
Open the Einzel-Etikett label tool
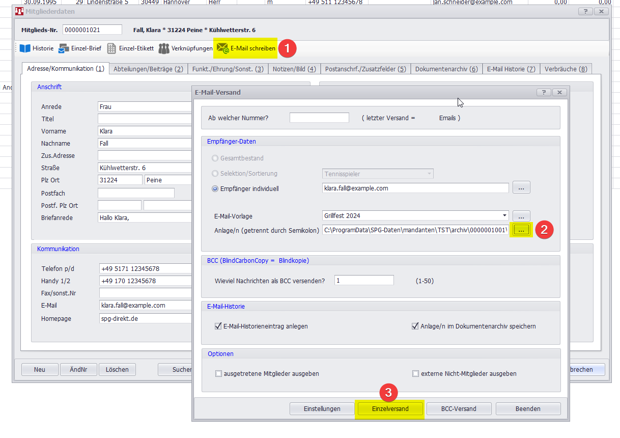tap(130, 48)
